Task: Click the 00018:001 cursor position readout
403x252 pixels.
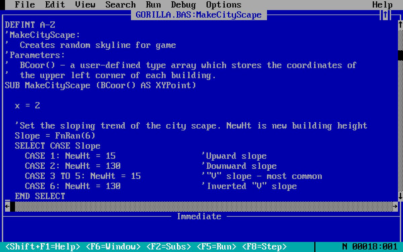Action: click(375, 247)
